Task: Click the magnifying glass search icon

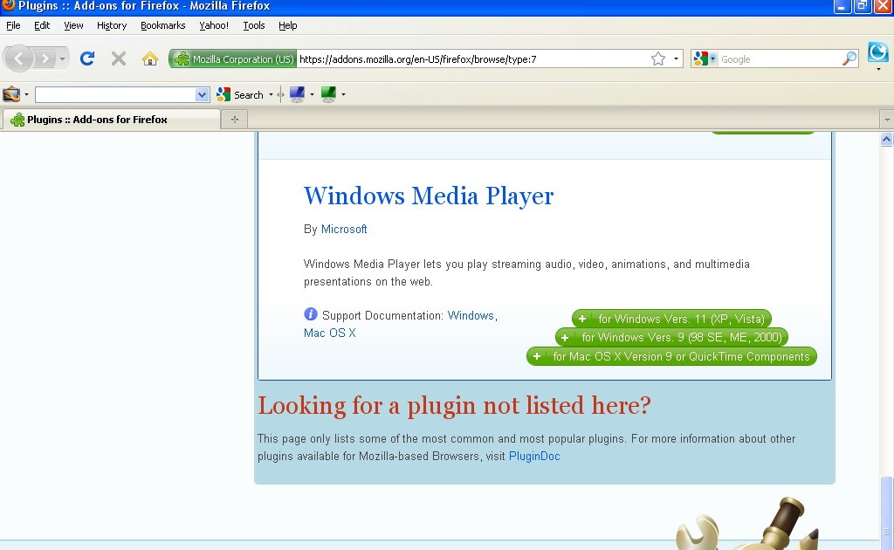Action: tap(849, 58)
